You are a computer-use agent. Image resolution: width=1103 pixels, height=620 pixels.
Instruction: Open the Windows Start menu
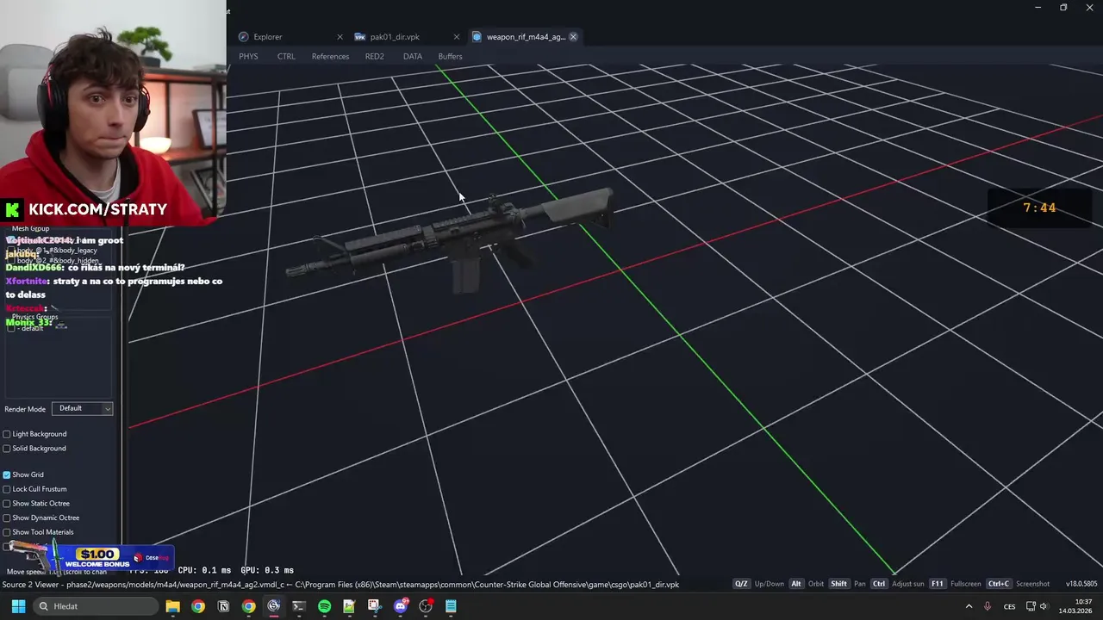(18, 606)
